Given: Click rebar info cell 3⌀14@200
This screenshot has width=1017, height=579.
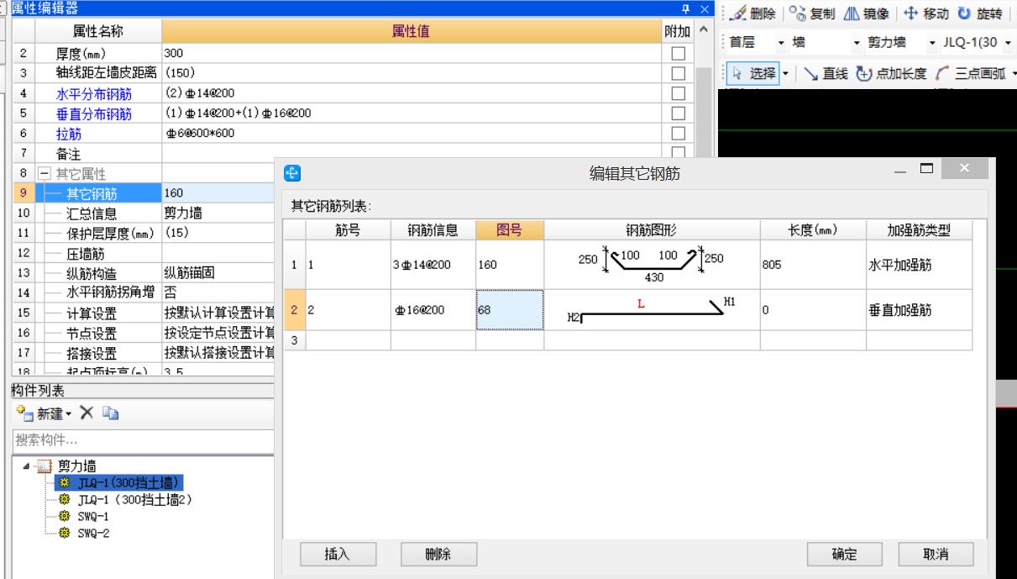Looking at the screenshot, I should pyautogui.click(x=432, y=265).
